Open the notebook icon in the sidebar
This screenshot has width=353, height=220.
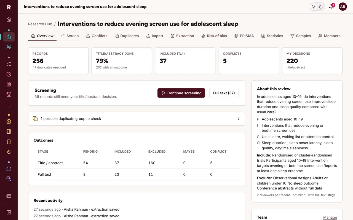tap(9, 131)
